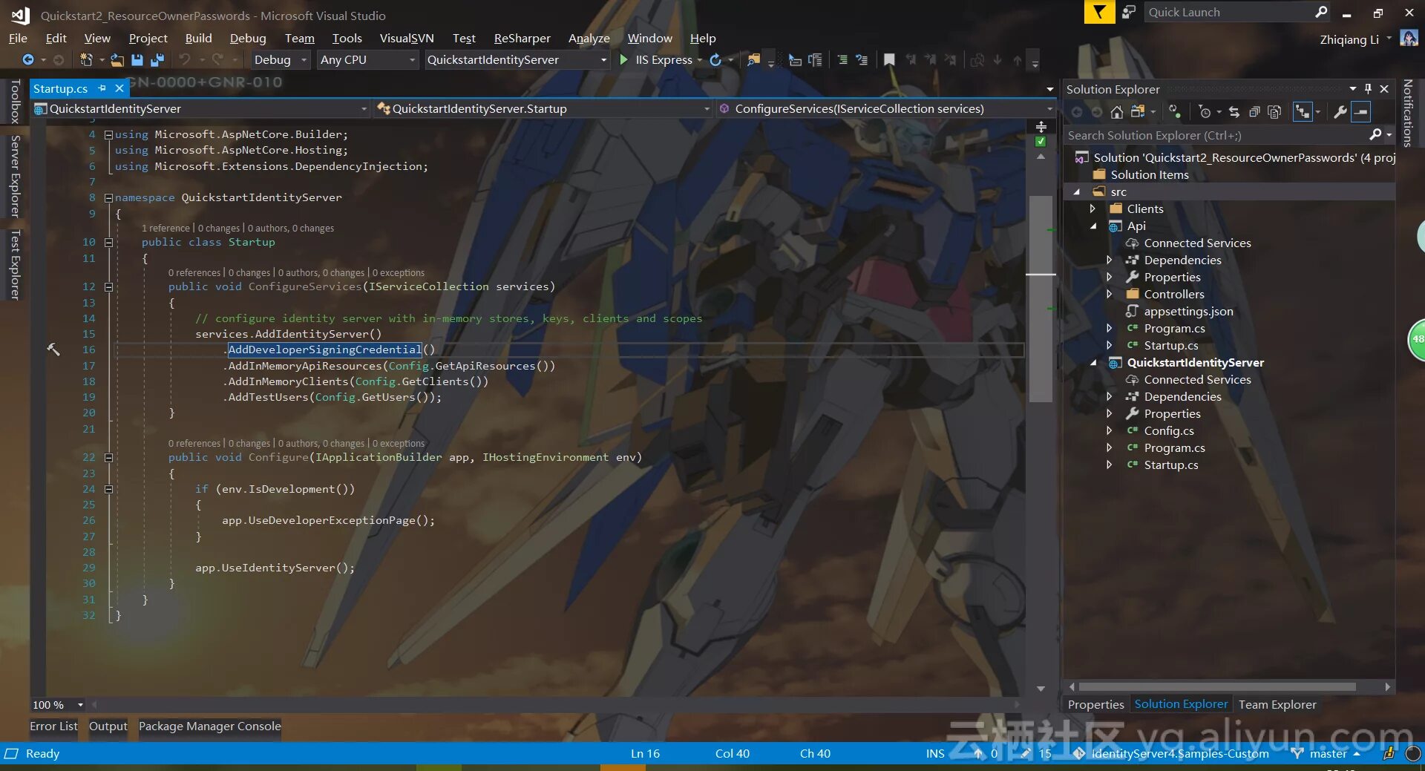The image size is (1425, 771).
Task: Open the Notifications side tab
Action: [x=1408, y=114]
